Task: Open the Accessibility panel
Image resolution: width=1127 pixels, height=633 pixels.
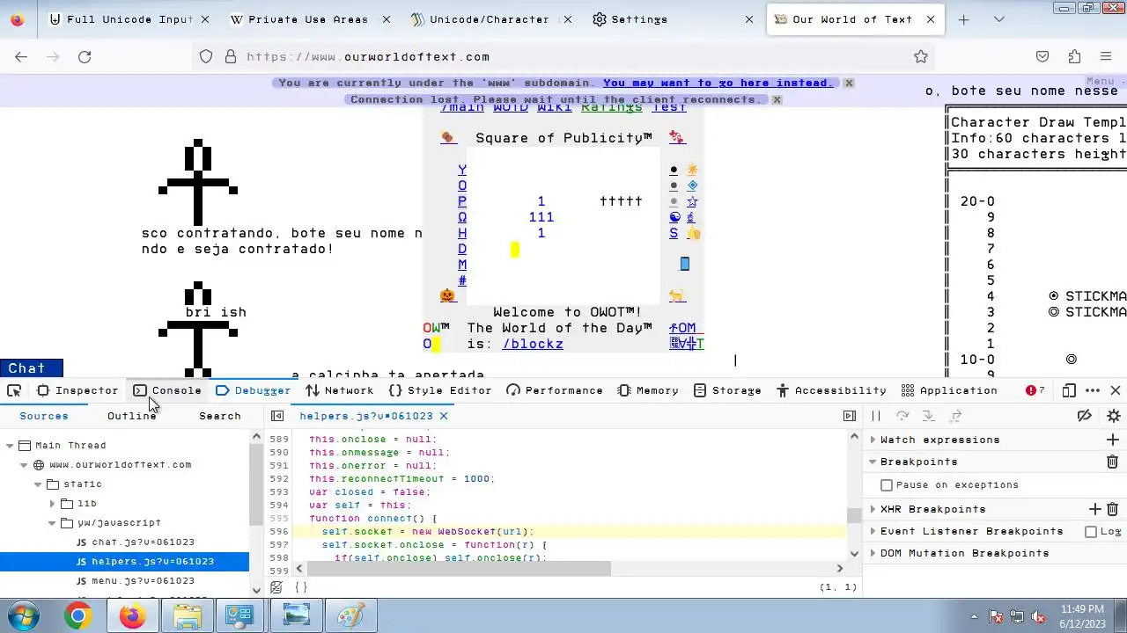Action: click(831, 390)
